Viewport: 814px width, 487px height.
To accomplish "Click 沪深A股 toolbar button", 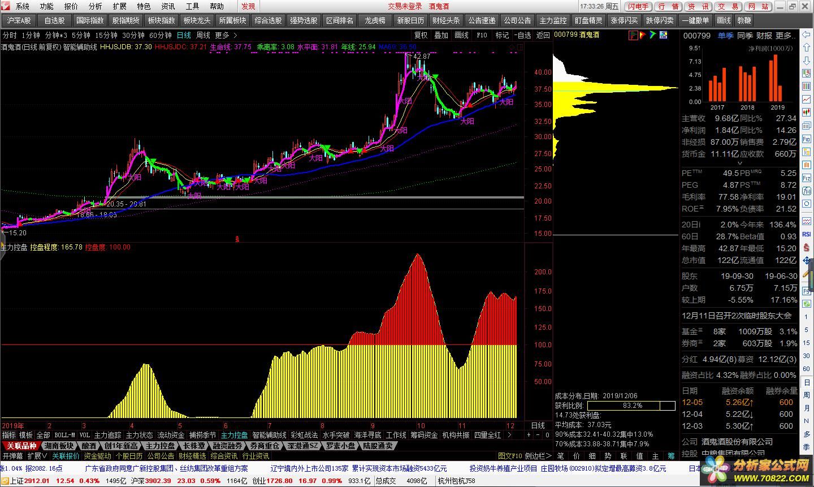I will point(19,20).
